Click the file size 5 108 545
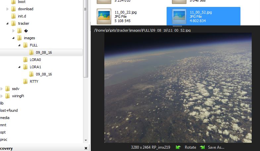This screenshot has width=260, height=151. [123, 21]
